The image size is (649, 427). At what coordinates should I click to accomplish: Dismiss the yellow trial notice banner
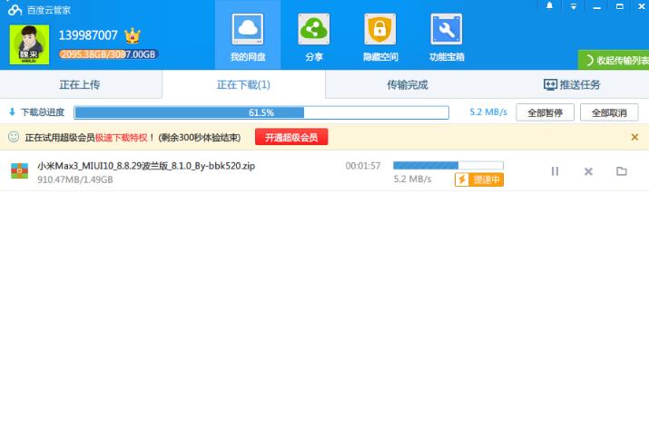click(634, 138)
